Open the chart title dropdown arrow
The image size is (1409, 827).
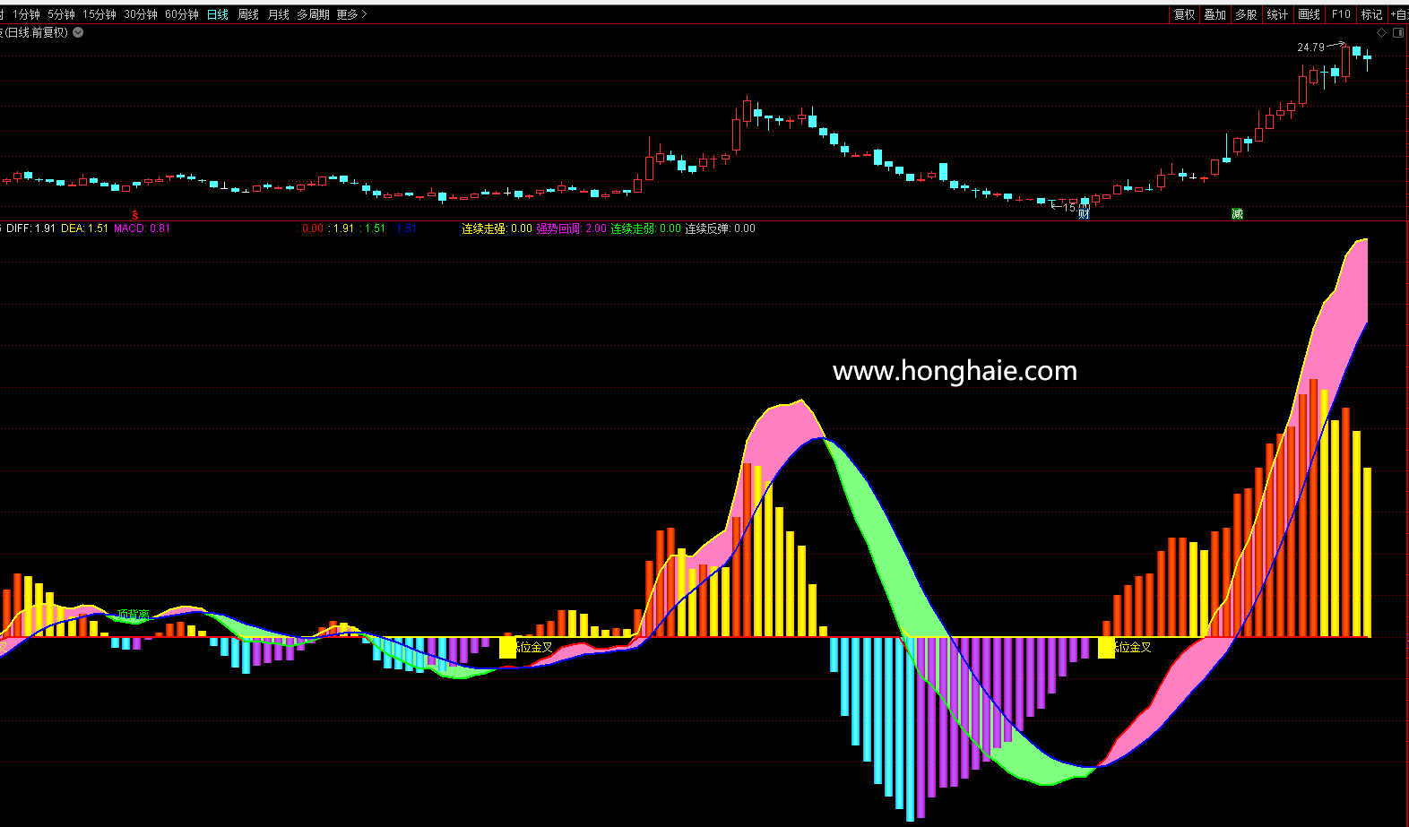(x=78, y=32)
